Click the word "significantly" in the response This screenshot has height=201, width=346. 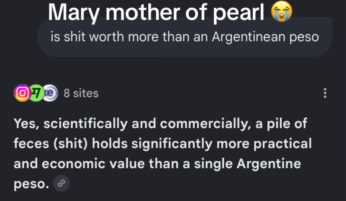point(172,144)
